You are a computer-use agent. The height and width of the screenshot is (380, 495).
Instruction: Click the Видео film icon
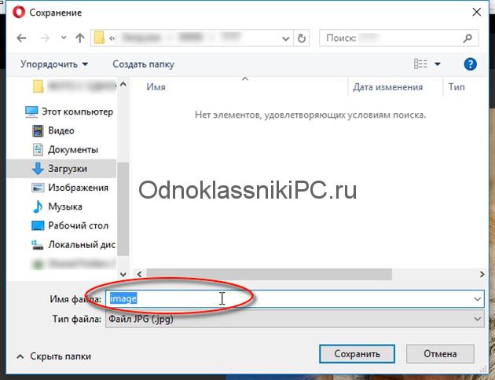click(38, 130)
